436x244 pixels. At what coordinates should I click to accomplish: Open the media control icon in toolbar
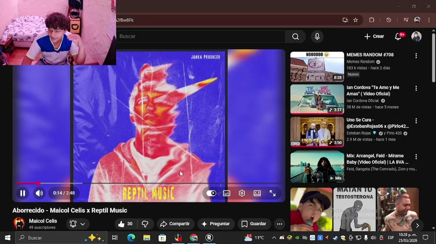pyautogui.click(x=406, y=20)
